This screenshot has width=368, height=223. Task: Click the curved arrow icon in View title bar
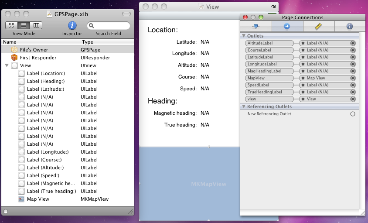tap(273, 7)
